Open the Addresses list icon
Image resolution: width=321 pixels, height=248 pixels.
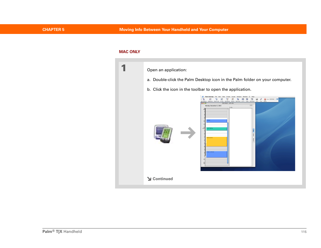coord(210,99)
